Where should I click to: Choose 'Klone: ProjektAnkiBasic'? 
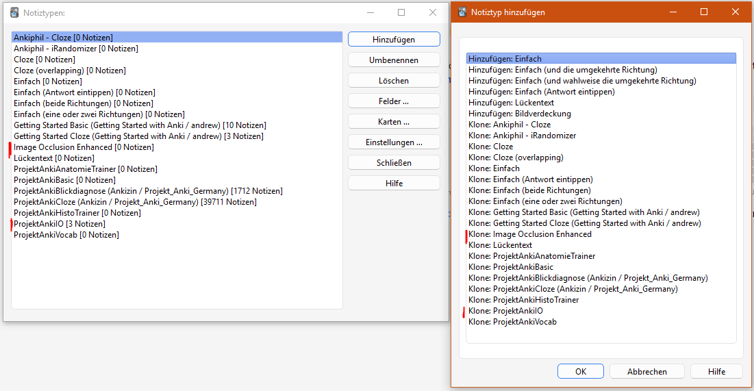click(601, 267)
